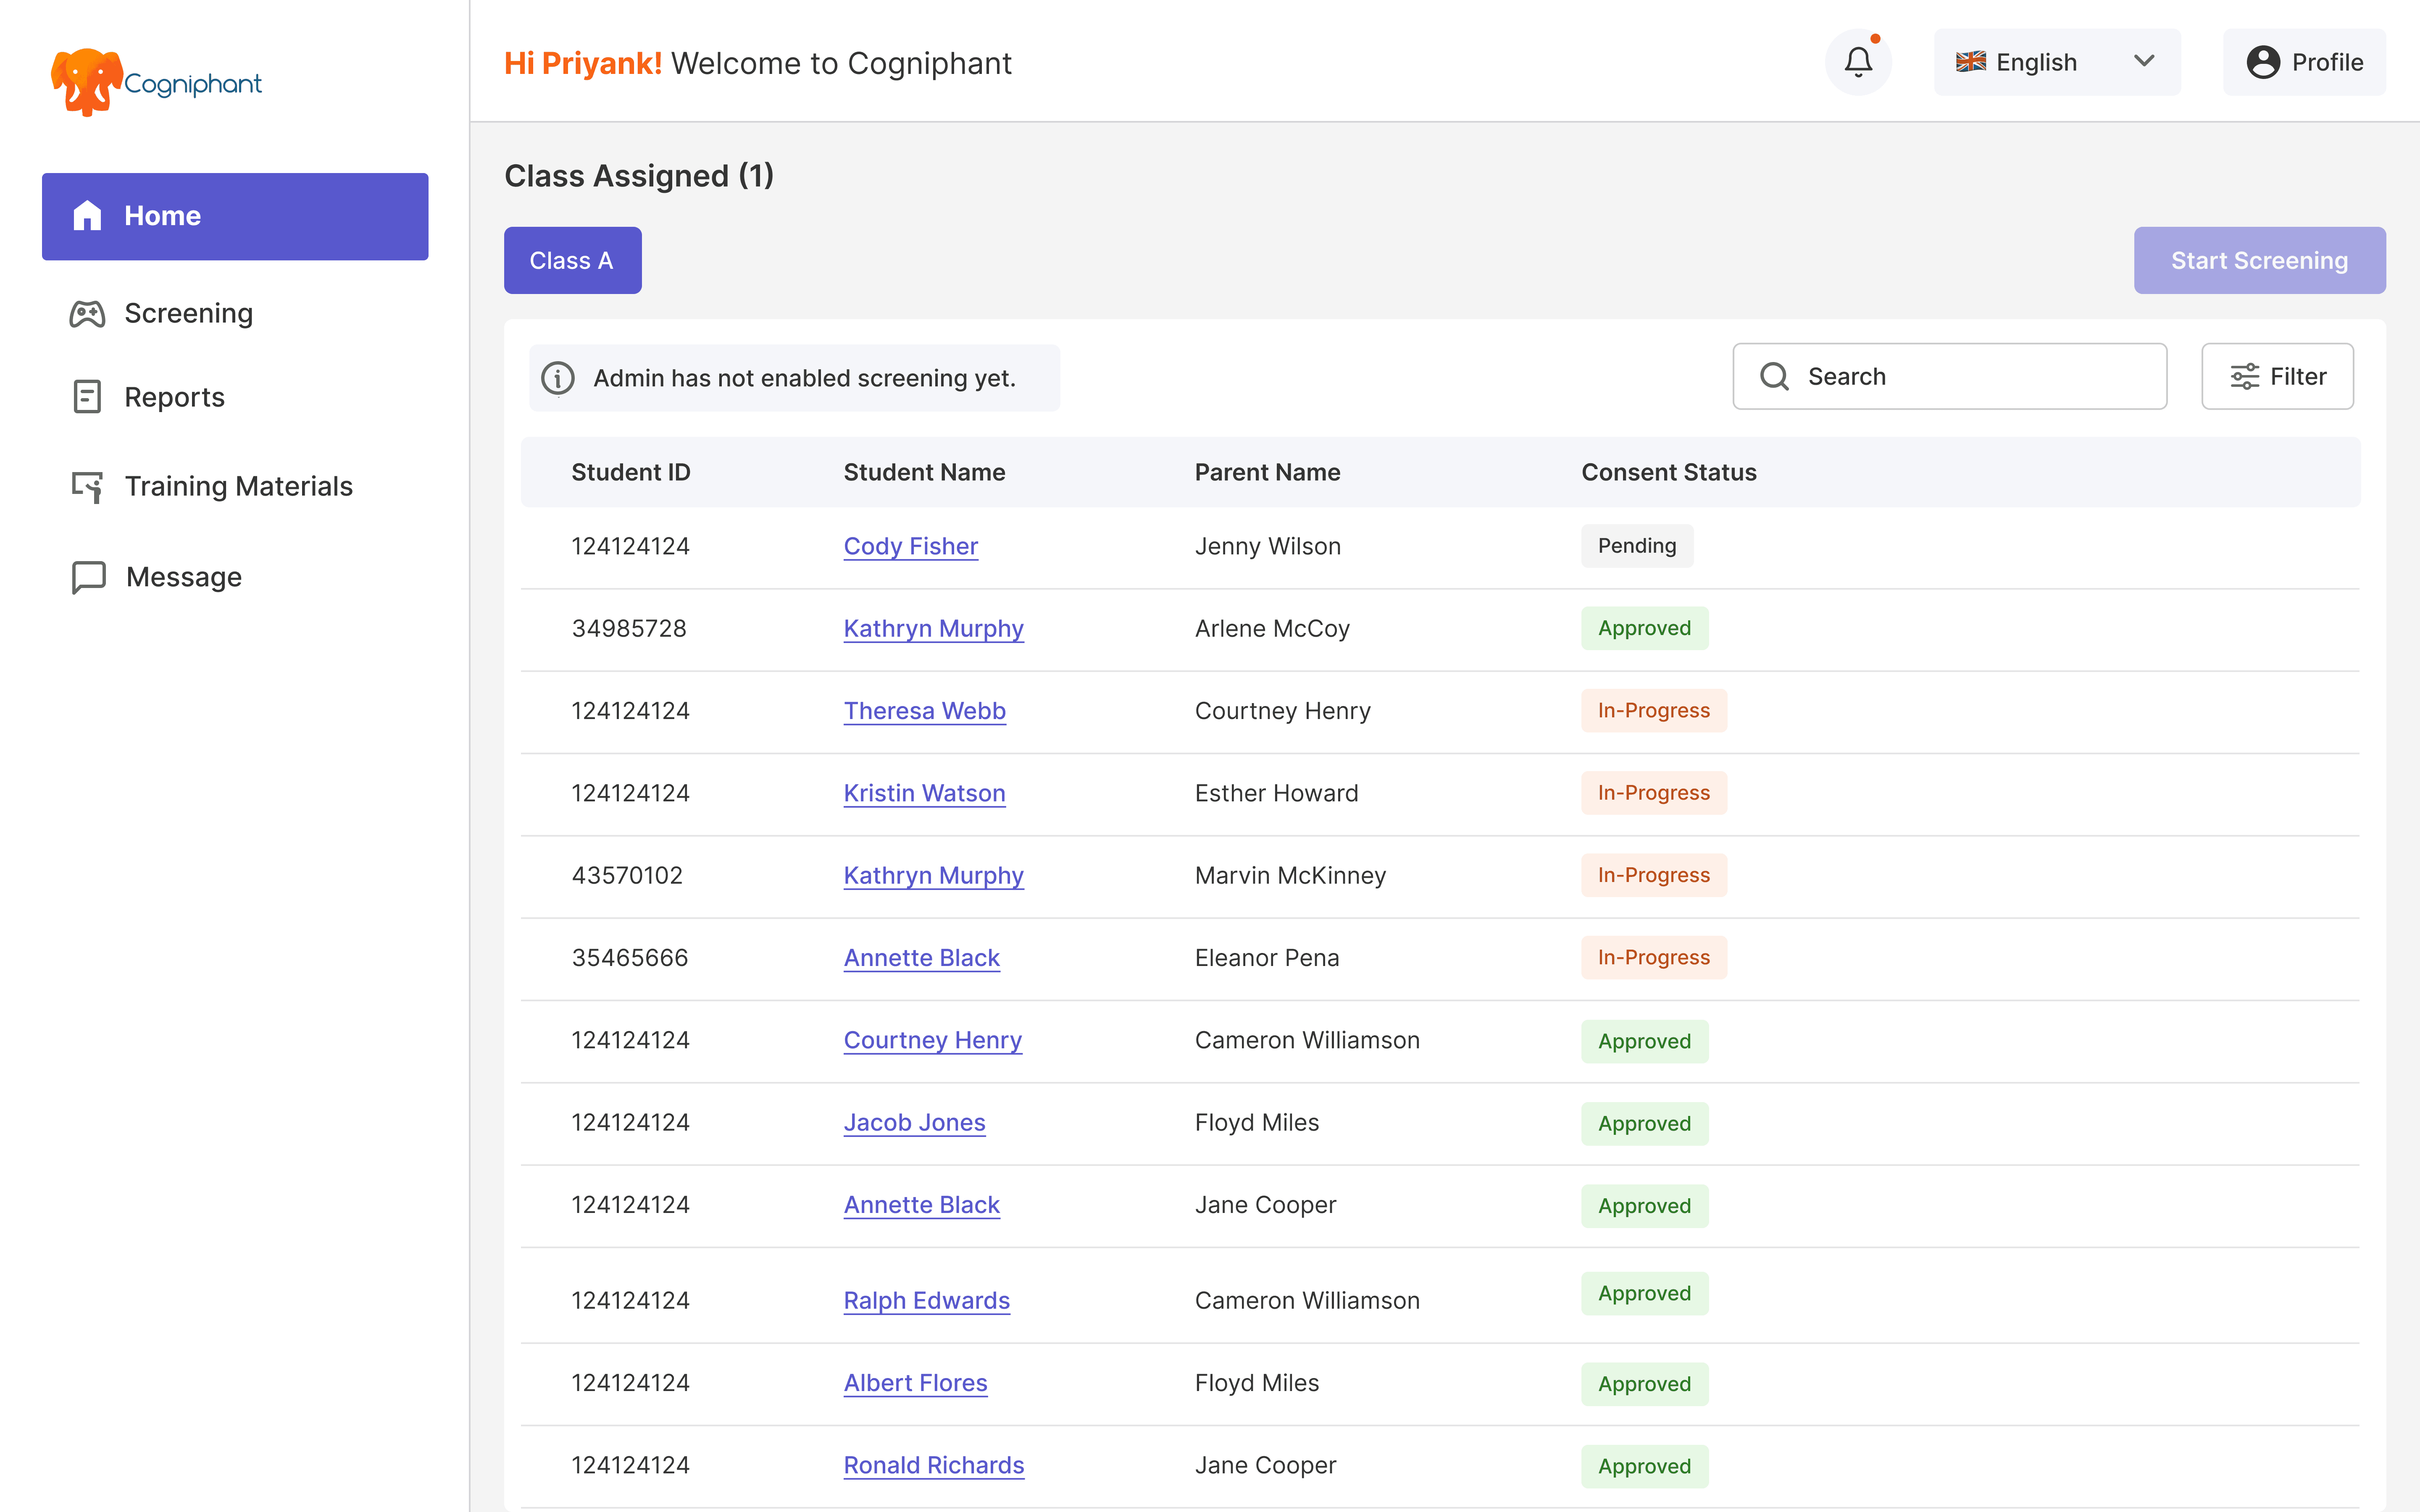This screenshot has height=1512, width=2420.
Task: Click the info icon beside admin notice
Action: (x=558, y=378)
